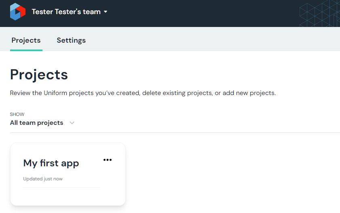
Task: Click the empty dark header bar area
Action: [202, 13]
